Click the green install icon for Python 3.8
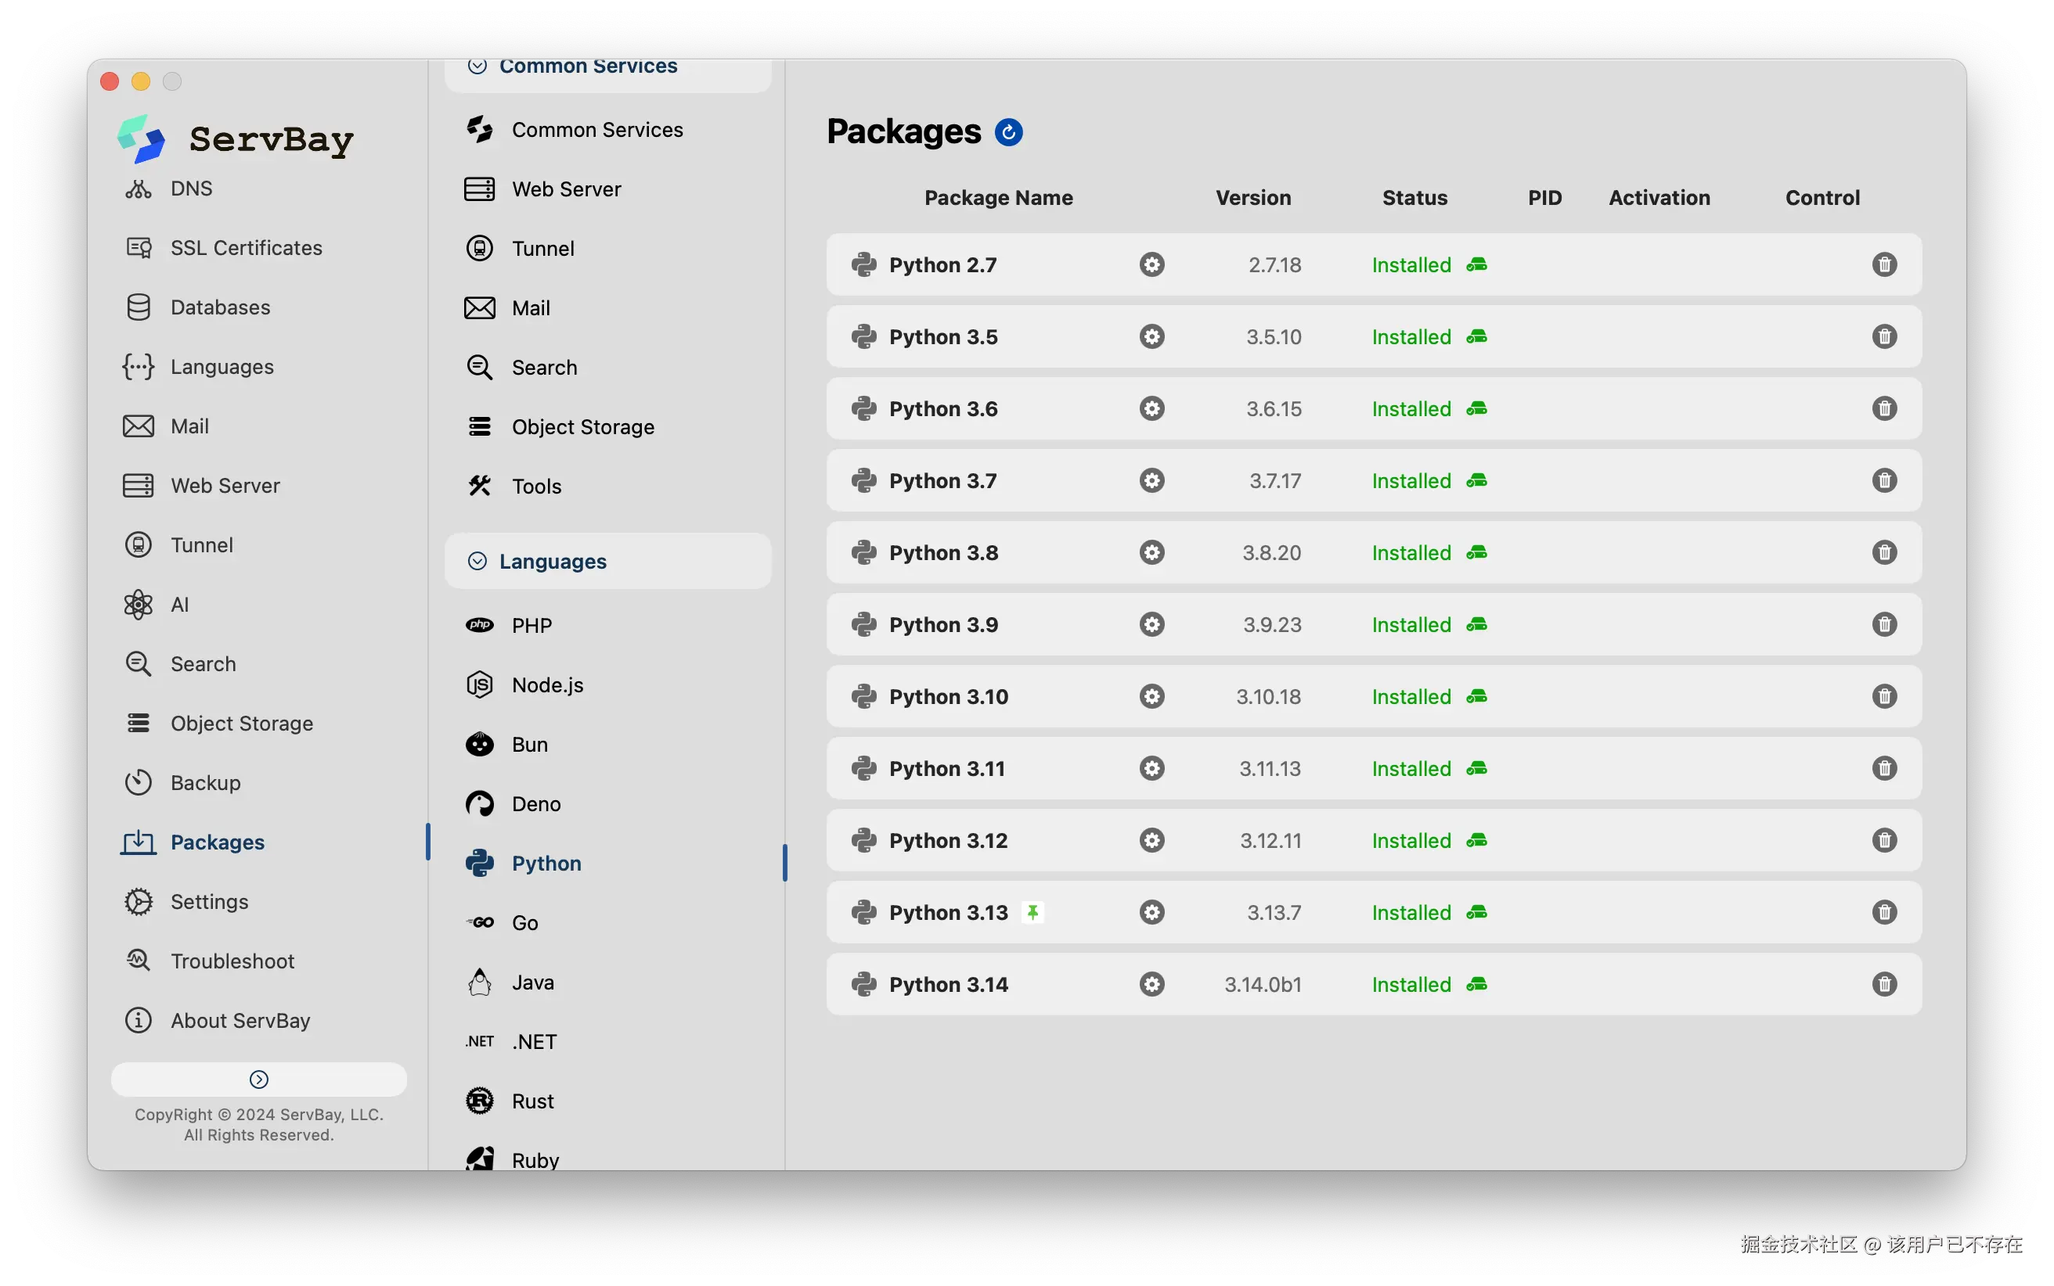 pos(1476,553)
